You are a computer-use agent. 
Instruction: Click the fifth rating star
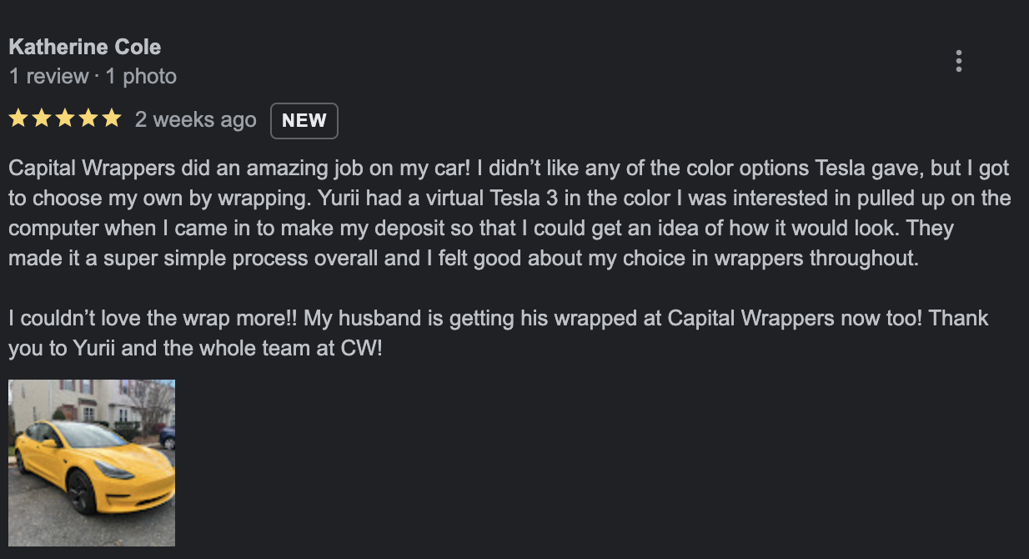112,119
